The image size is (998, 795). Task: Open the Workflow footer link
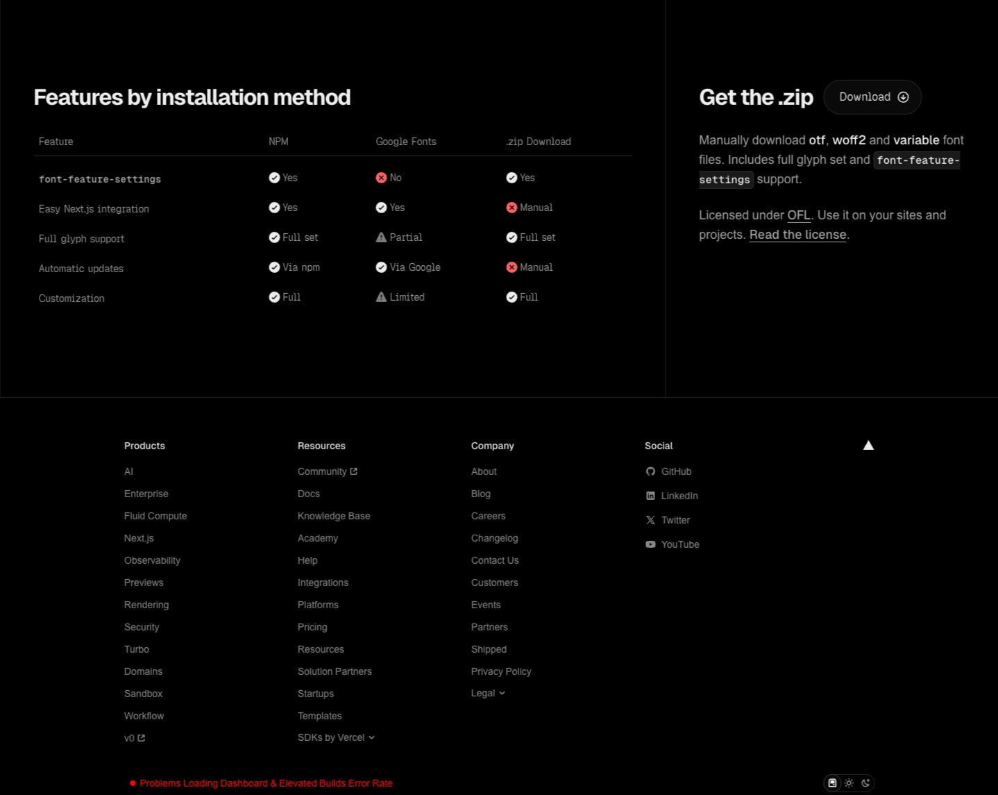pos(144,716)
